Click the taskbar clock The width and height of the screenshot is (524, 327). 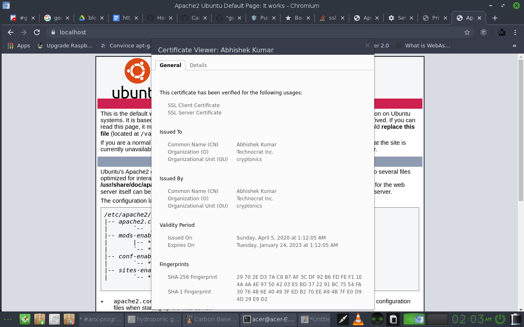coord(471,319)
